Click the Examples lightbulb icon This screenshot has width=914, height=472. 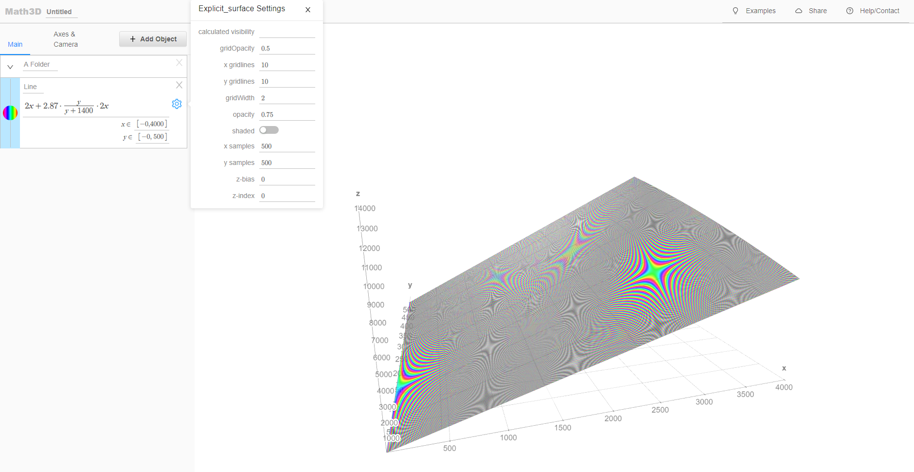coord(735,10)
